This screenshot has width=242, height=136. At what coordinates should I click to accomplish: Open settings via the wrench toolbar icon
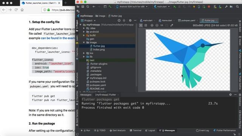pos(226,7)
